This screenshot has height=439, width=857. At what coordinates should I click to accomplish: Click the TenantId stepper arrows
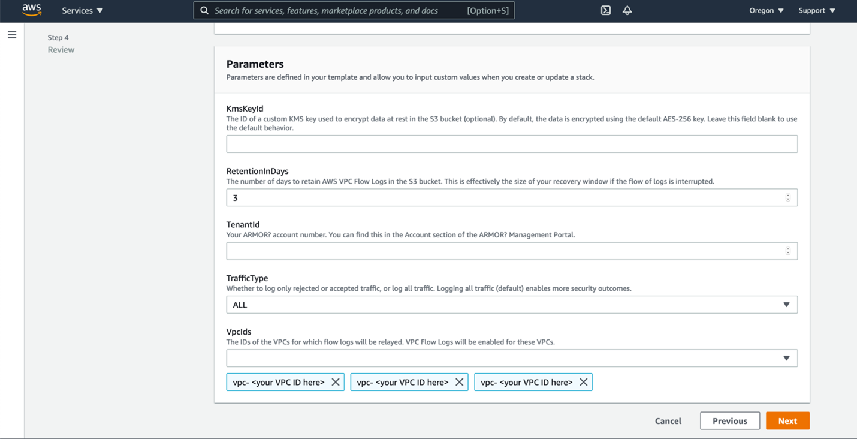pos(787,251)
